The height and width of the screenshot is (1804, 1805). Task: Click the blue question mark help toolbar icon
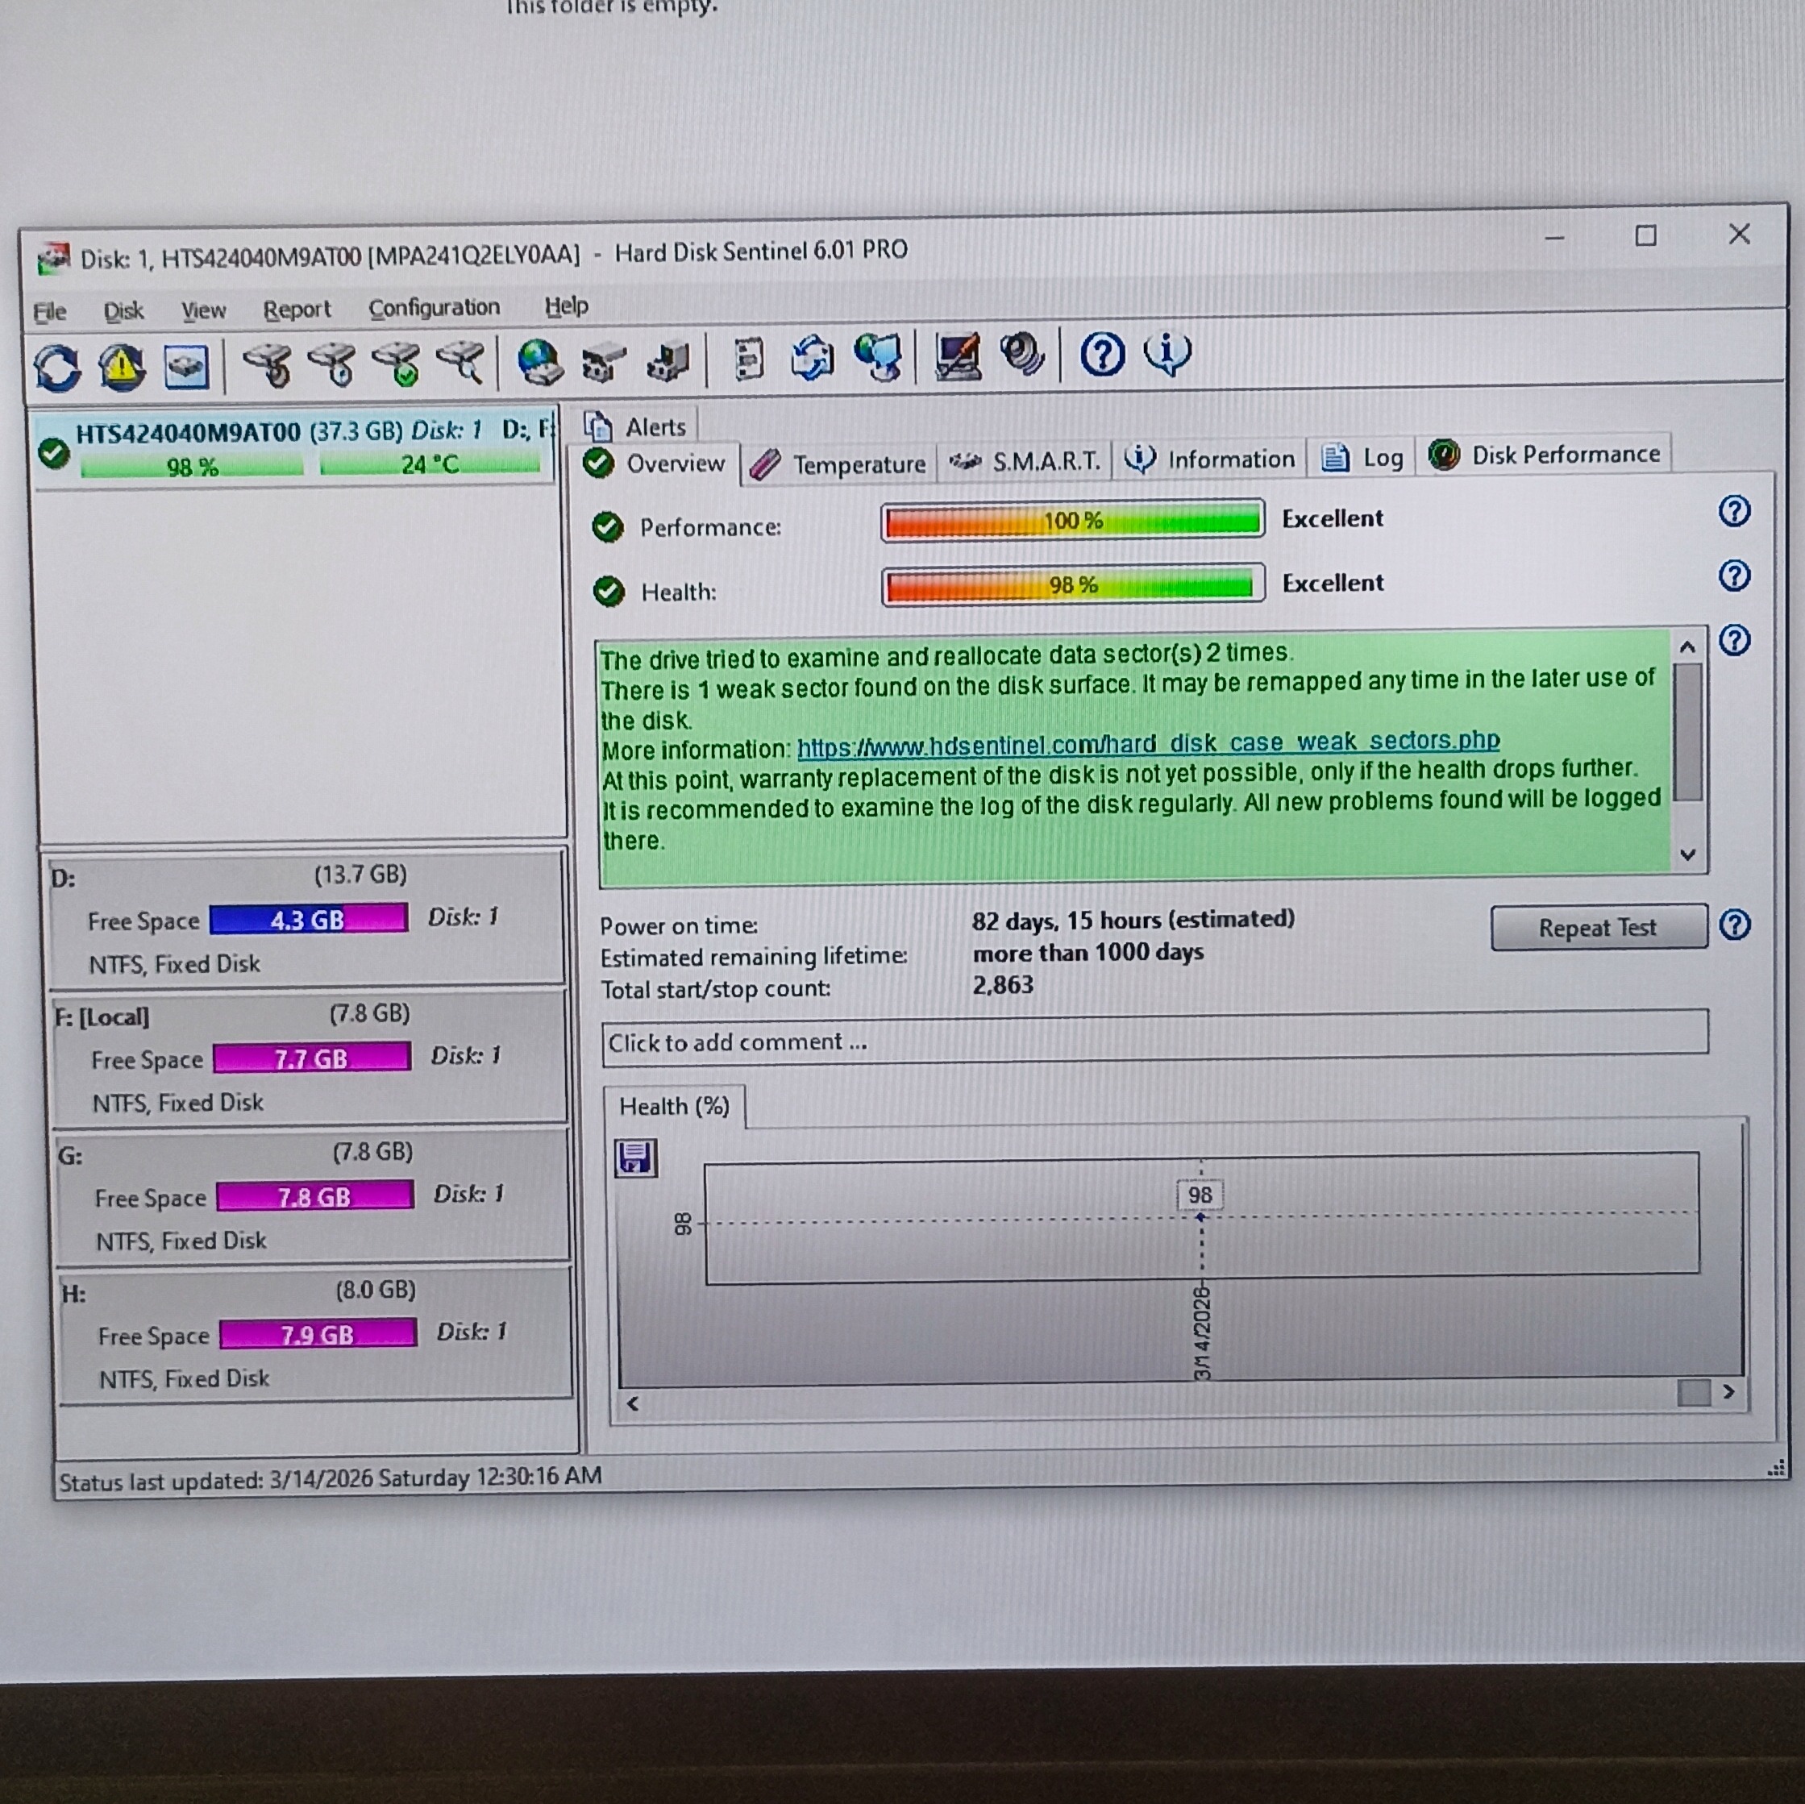1103,355
